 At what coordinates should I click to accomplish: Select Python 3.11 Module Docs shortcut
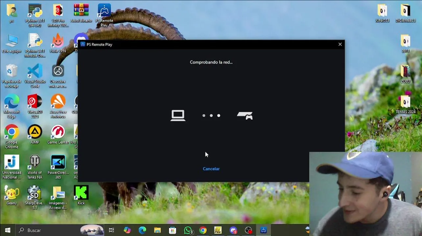click(x=35, y=46)
